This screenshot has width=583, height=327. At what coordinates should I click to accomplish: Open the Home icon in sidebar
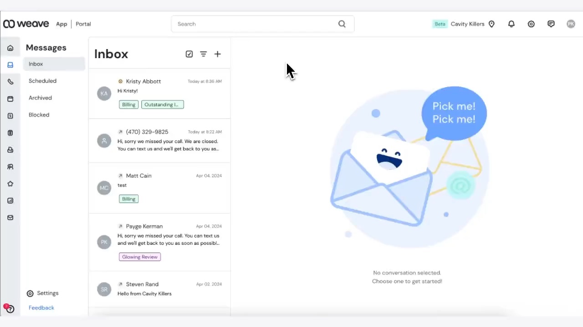[10, 48]
